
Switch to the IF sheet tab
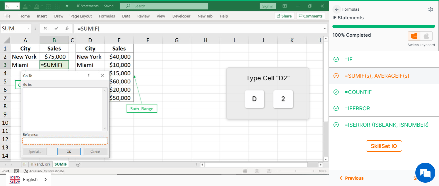click(25, 164)
